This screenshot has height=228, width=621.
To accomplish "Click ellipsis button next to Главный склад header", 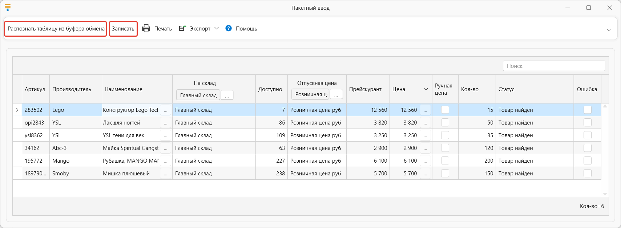I will pos(227,95).
